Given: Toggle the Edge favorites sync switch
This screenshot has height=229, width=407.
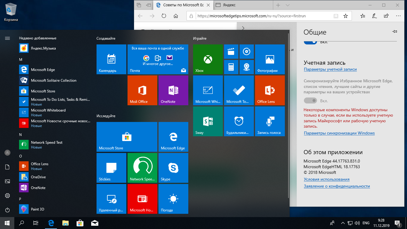Looking at the screenshot, I should pos(310,101).
